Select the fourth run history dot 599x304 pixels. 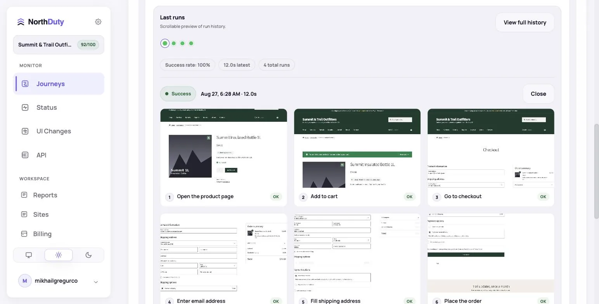(191, 43)
